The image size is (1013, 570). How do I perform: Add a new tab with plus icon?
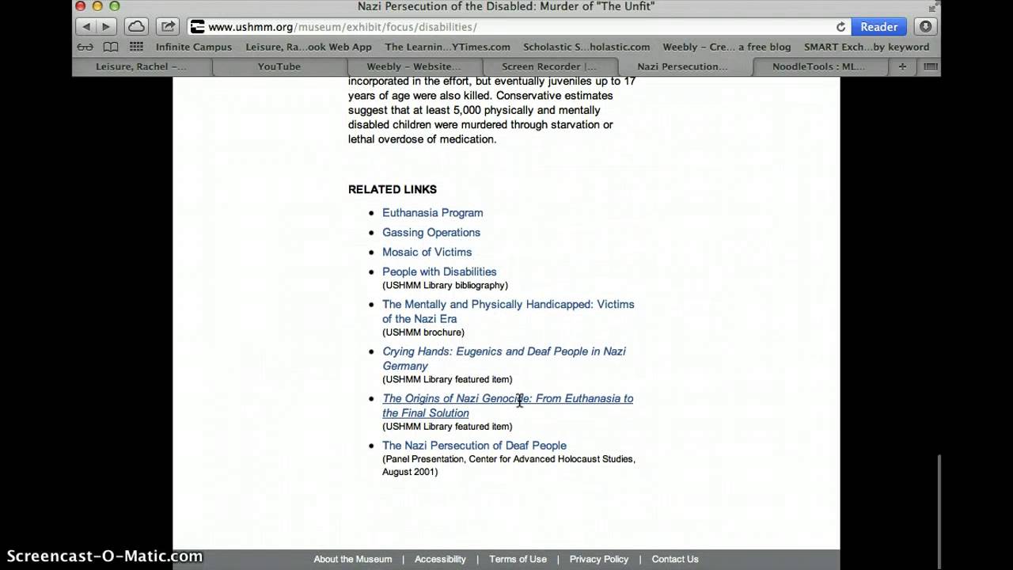click(x=902, y=66)
